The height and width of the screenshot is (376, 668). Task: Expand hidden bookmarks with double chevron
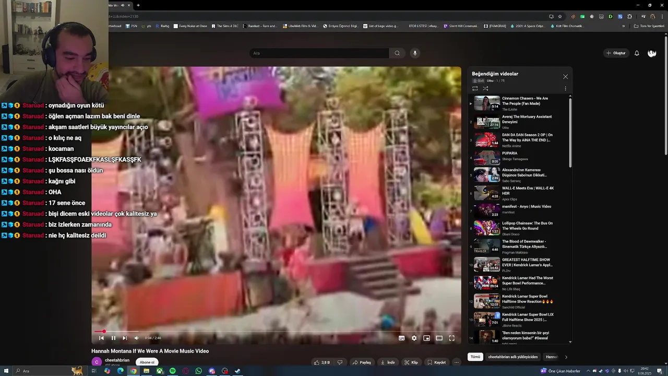click(x=623, y=26)
